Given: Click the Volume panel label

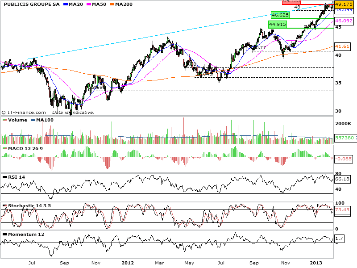Looking at the screenshot, I should click(x=17, y=120).
